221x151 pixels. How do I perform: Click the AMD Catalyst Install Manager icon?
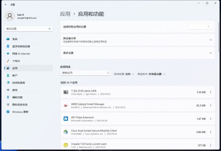[x=66, y=106]
